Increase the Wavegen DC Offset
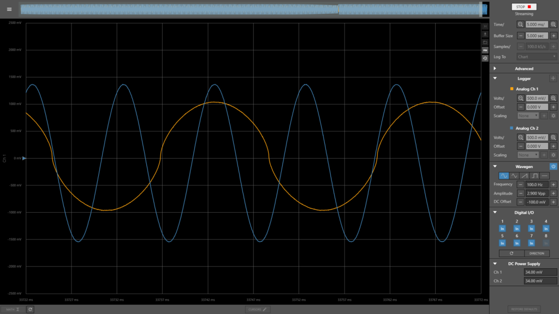Viewport: 559px width, 314px height. coord(554,202)
